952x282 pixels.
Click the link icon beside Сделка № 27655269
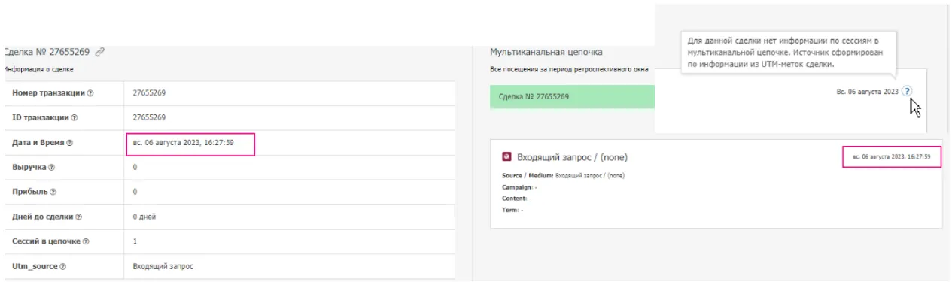(x=100, y=53)
